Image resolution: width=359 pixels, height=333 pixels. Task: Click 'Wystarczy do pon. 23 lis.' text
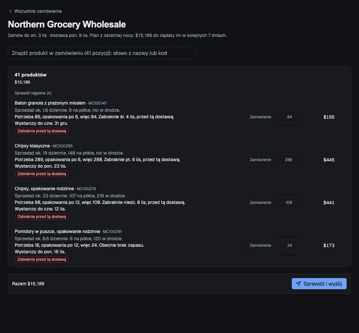click(x=40, y=166)
